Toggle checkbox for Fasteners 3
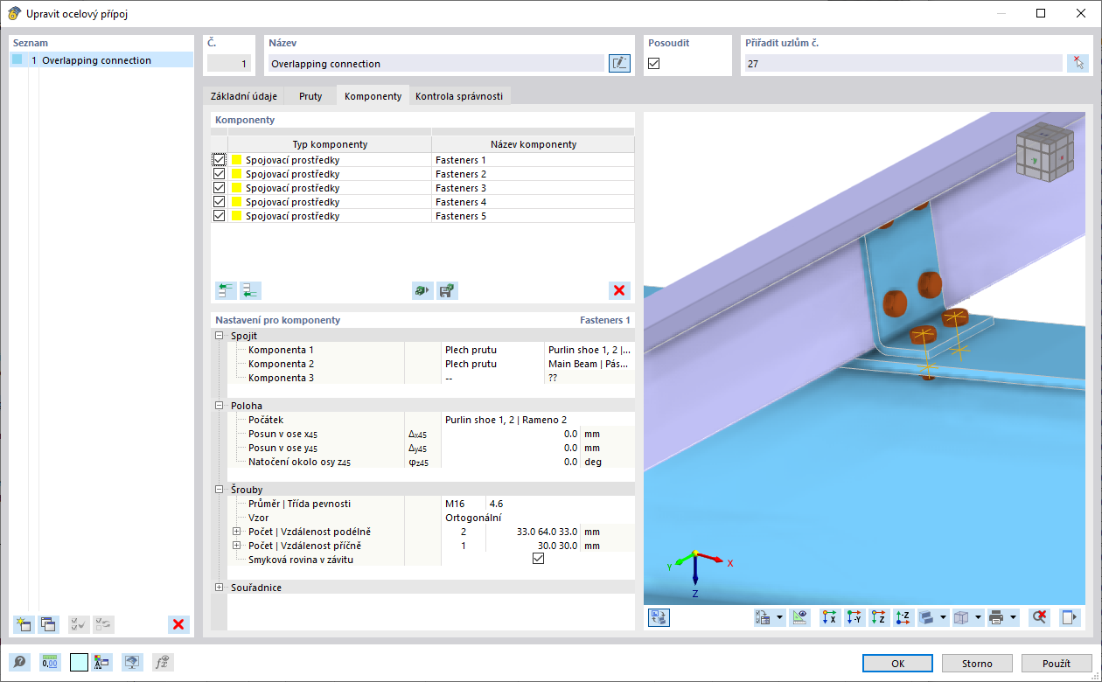 pyautogui.click(x=219, y=188)
